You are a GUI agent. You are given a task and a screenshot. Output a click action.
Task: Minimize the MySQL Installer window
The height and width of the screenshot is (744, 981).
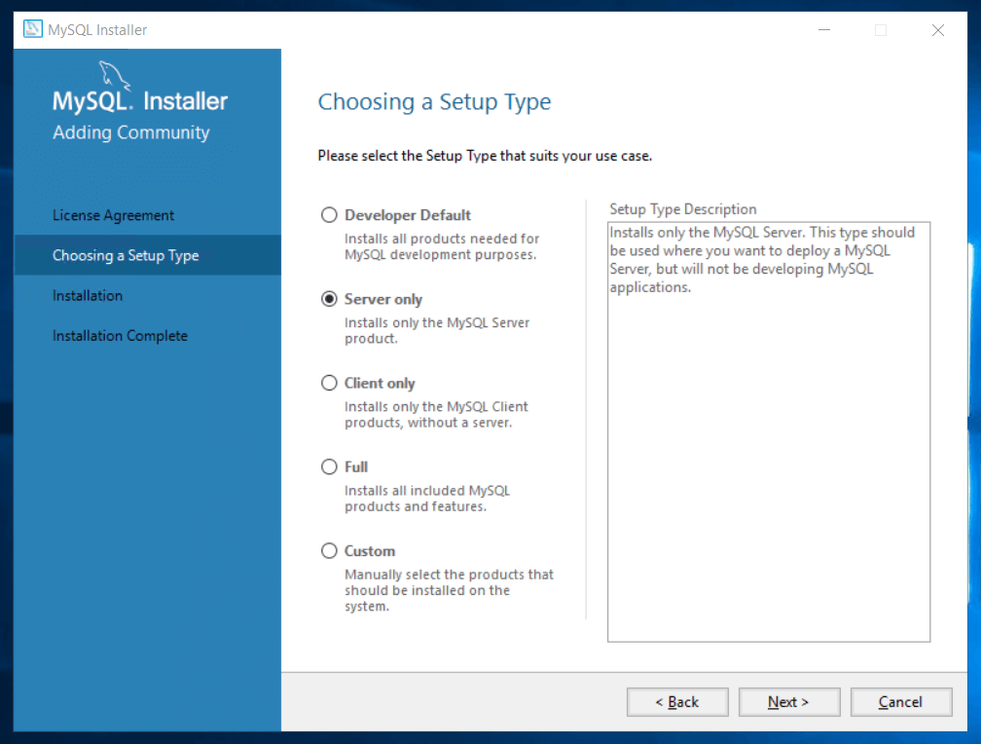[x=823, y=30]
